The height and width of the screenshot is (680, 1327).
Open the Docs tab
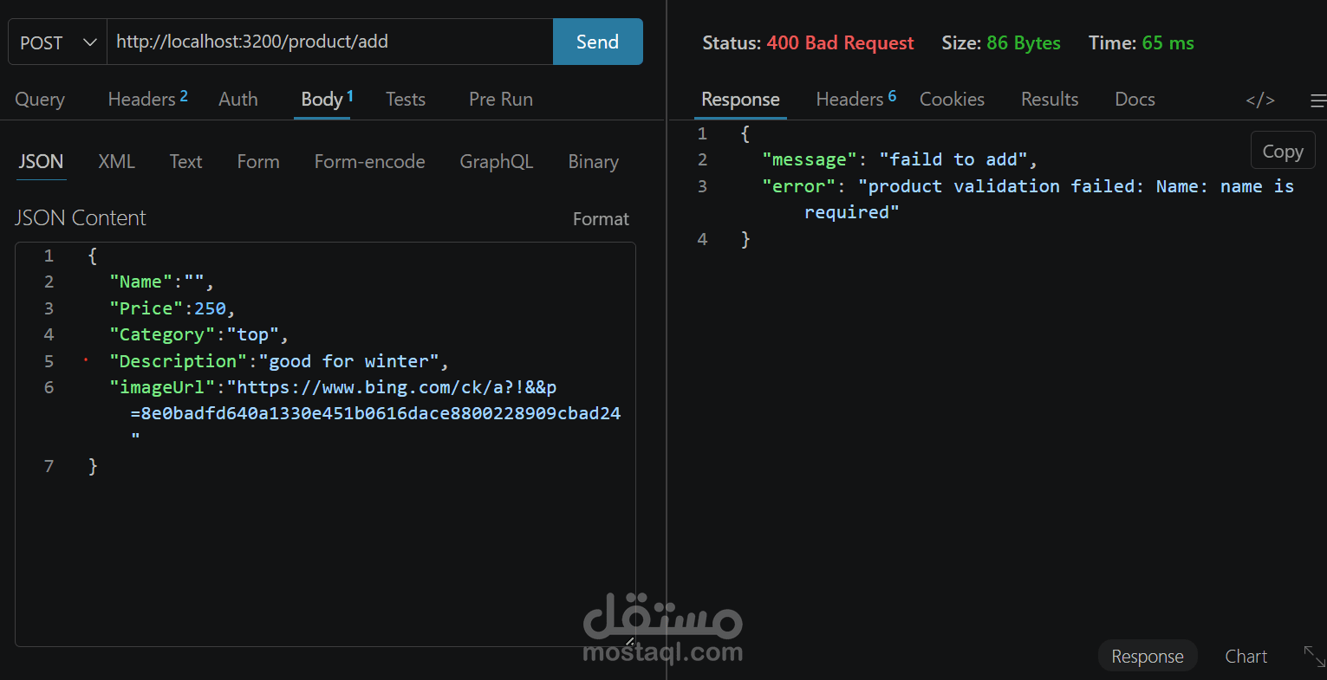pyautogui.click(x=1135, y=100)
